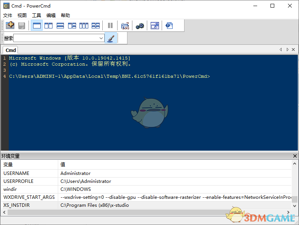Click the PowerCmd title bar app icon
The image size is (299, 225).
pyautogui.click(x=6, y=6)
